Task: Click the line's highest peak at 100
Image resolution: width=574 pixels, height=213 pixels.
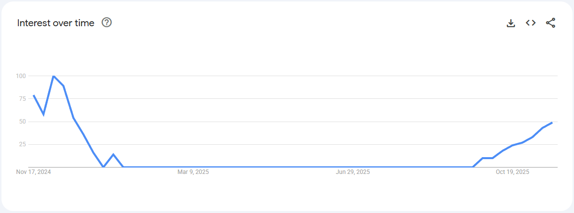Action: coord(53,76)
